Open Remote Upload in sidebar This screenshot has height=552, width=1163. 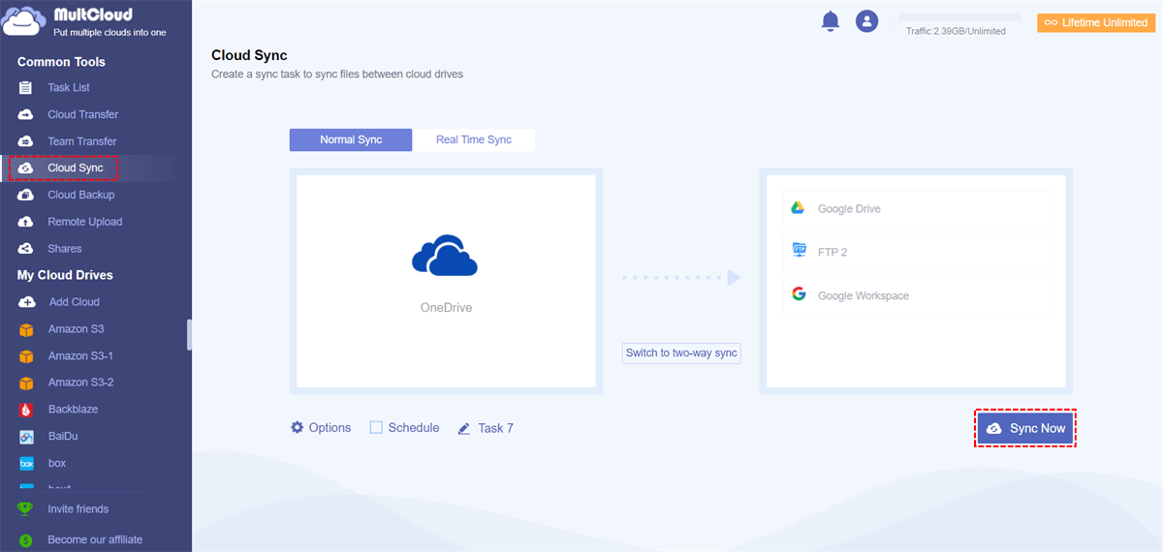tap(85, 222)
